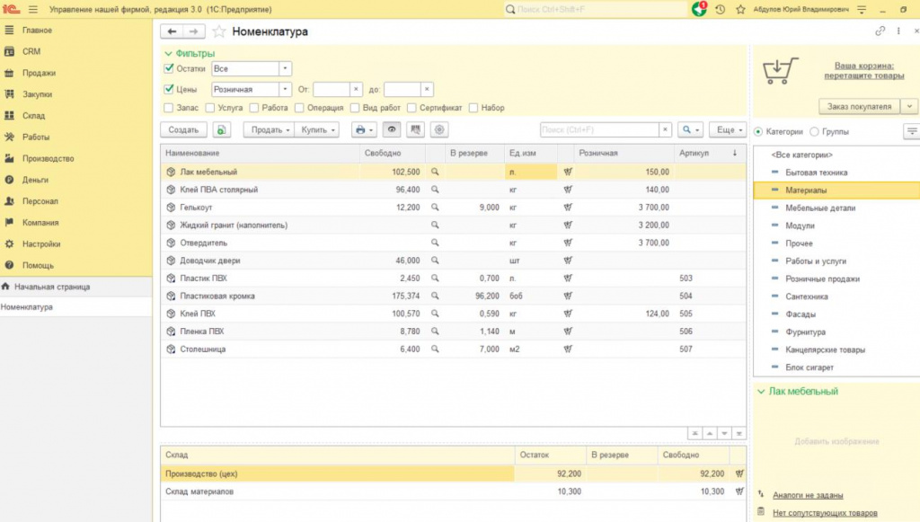Go to Производство section in sidebar
920x522 pixels.
(x=49, y=158)
